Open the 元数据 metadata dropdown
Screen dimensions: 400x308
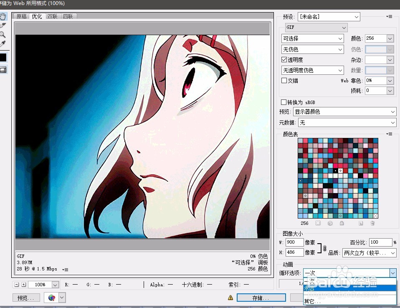click(347, 122)
